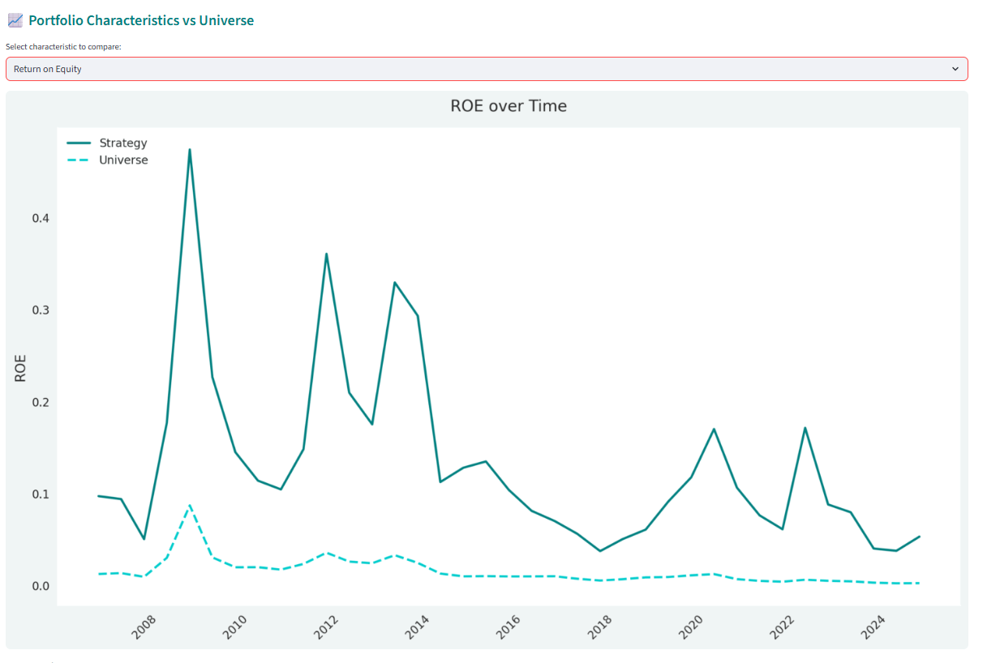The height and width of the screenshot is (663, 1000).
Task: Click the solid Strategy line swatch in legend
Action: click(78, 143)
